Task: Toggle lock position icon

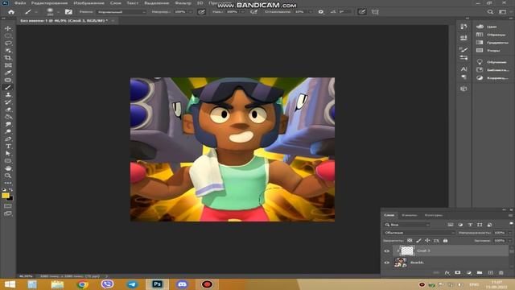Action: pos(427,241)
